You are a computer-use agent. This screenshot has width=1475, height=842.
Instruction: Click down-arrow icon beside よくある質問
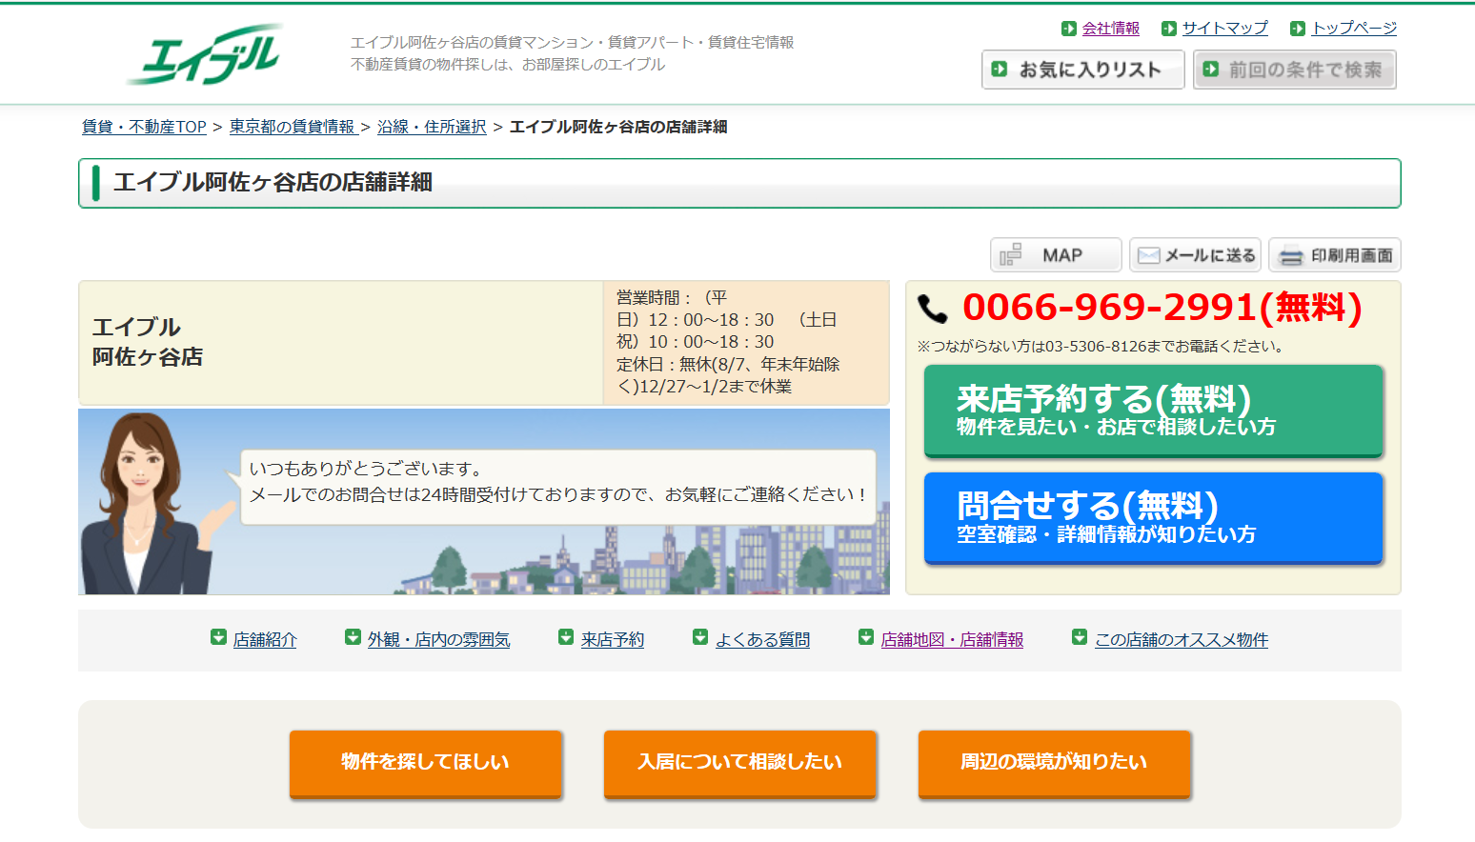click(700, 637)
